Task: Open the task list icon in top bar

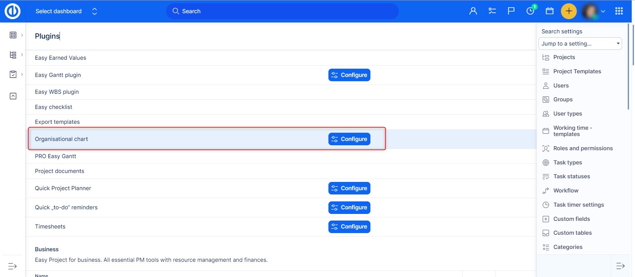Action: coord(492,11)
